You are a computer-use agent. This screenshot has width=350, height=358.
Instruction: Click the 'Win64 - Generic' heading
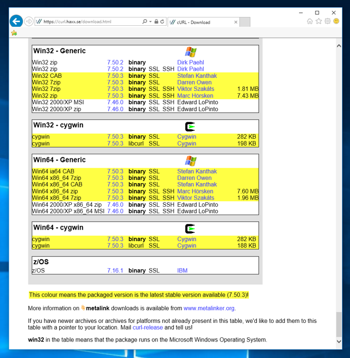pyautogui.click(x=60, y=160)
